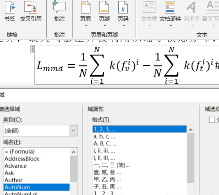The height and width of the screenshot is (195, 219).
Task: Expand the 页眉 dropdown arrow
Action: click(86, 25)
